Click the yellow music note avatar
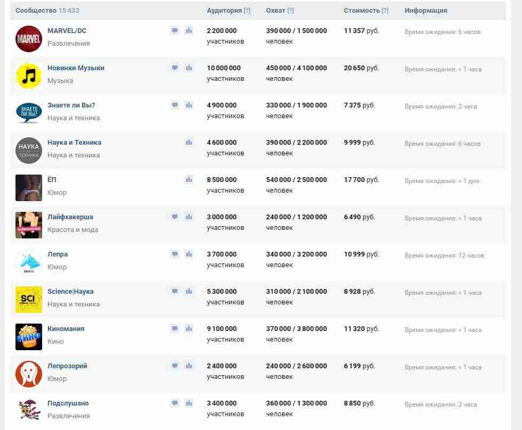 (x=29, y=76)
